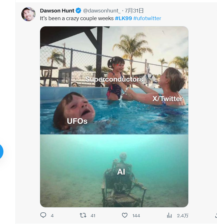Viewport: 217px width, 224px height.
Task: Click the reply count 4
Action: click(x=52, y=215)
